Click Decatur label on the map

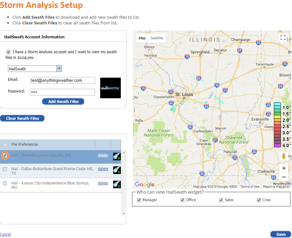(220, 50)
